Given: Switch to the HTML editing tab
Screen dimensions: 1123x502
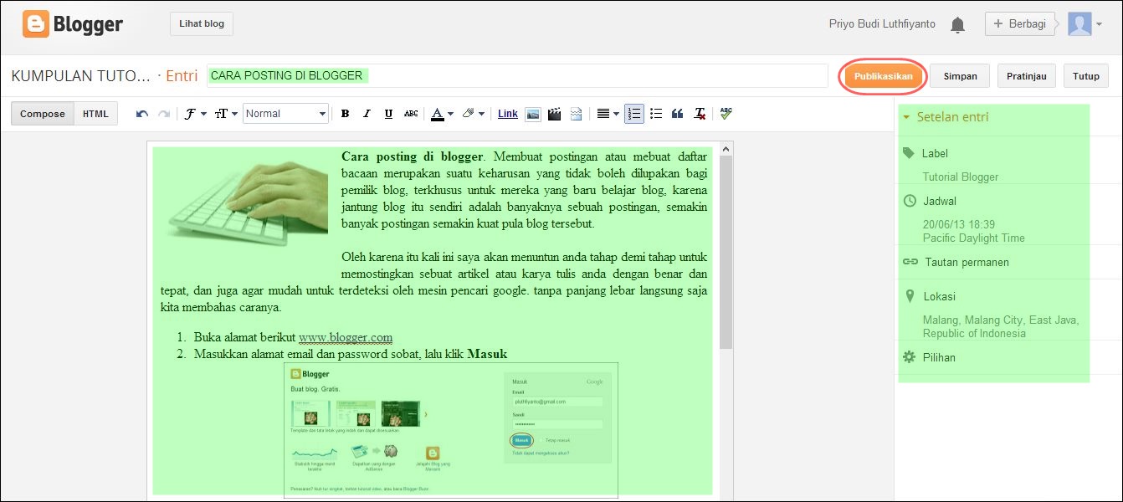Looking at the screenshot, I should point(95,113).
